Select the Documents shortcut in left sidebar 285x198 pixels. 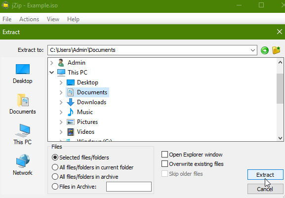(x=23, y=104)
